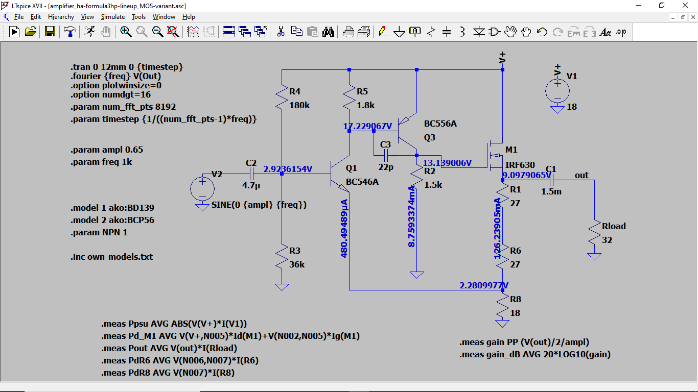Image resolution: width=698 pixels, height=392 pixels.
Task: Click the New Schematic toolbar icon
Action: point(14,32)
